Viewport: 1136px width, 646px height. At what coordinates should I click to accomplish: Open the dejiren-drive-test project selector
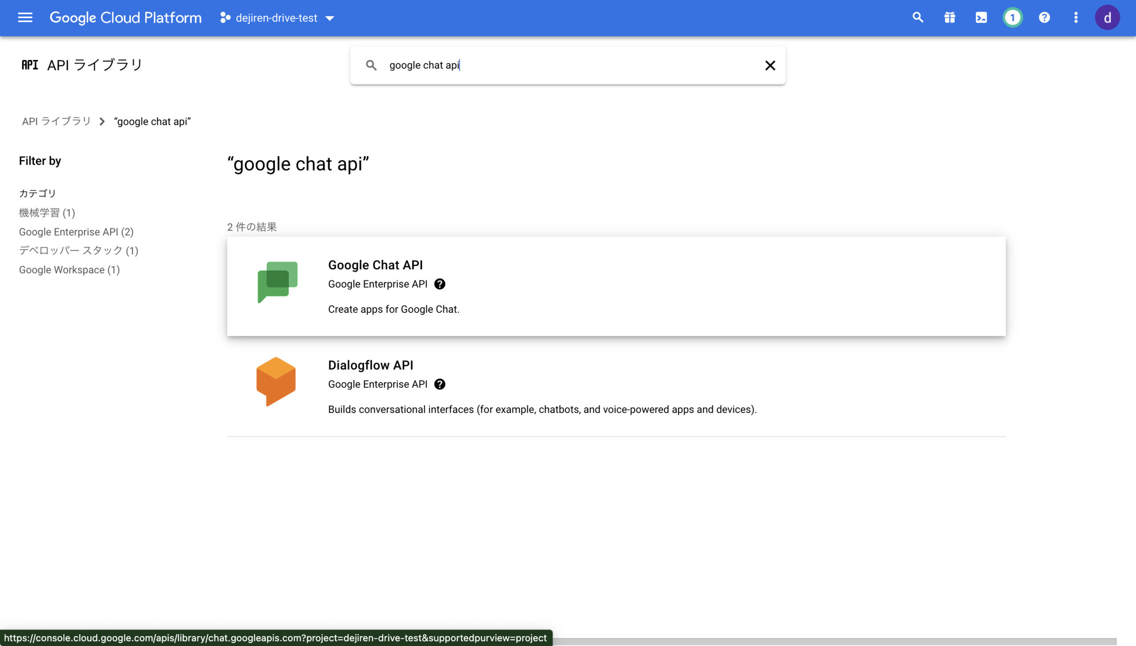(x=277, y=18)
